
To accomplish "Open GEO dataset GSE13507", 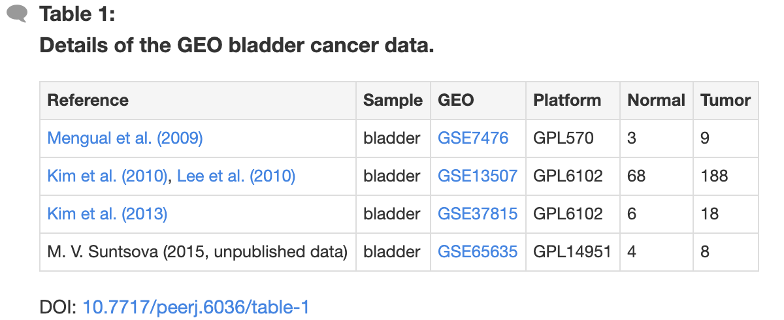I will tap(478, 176).
